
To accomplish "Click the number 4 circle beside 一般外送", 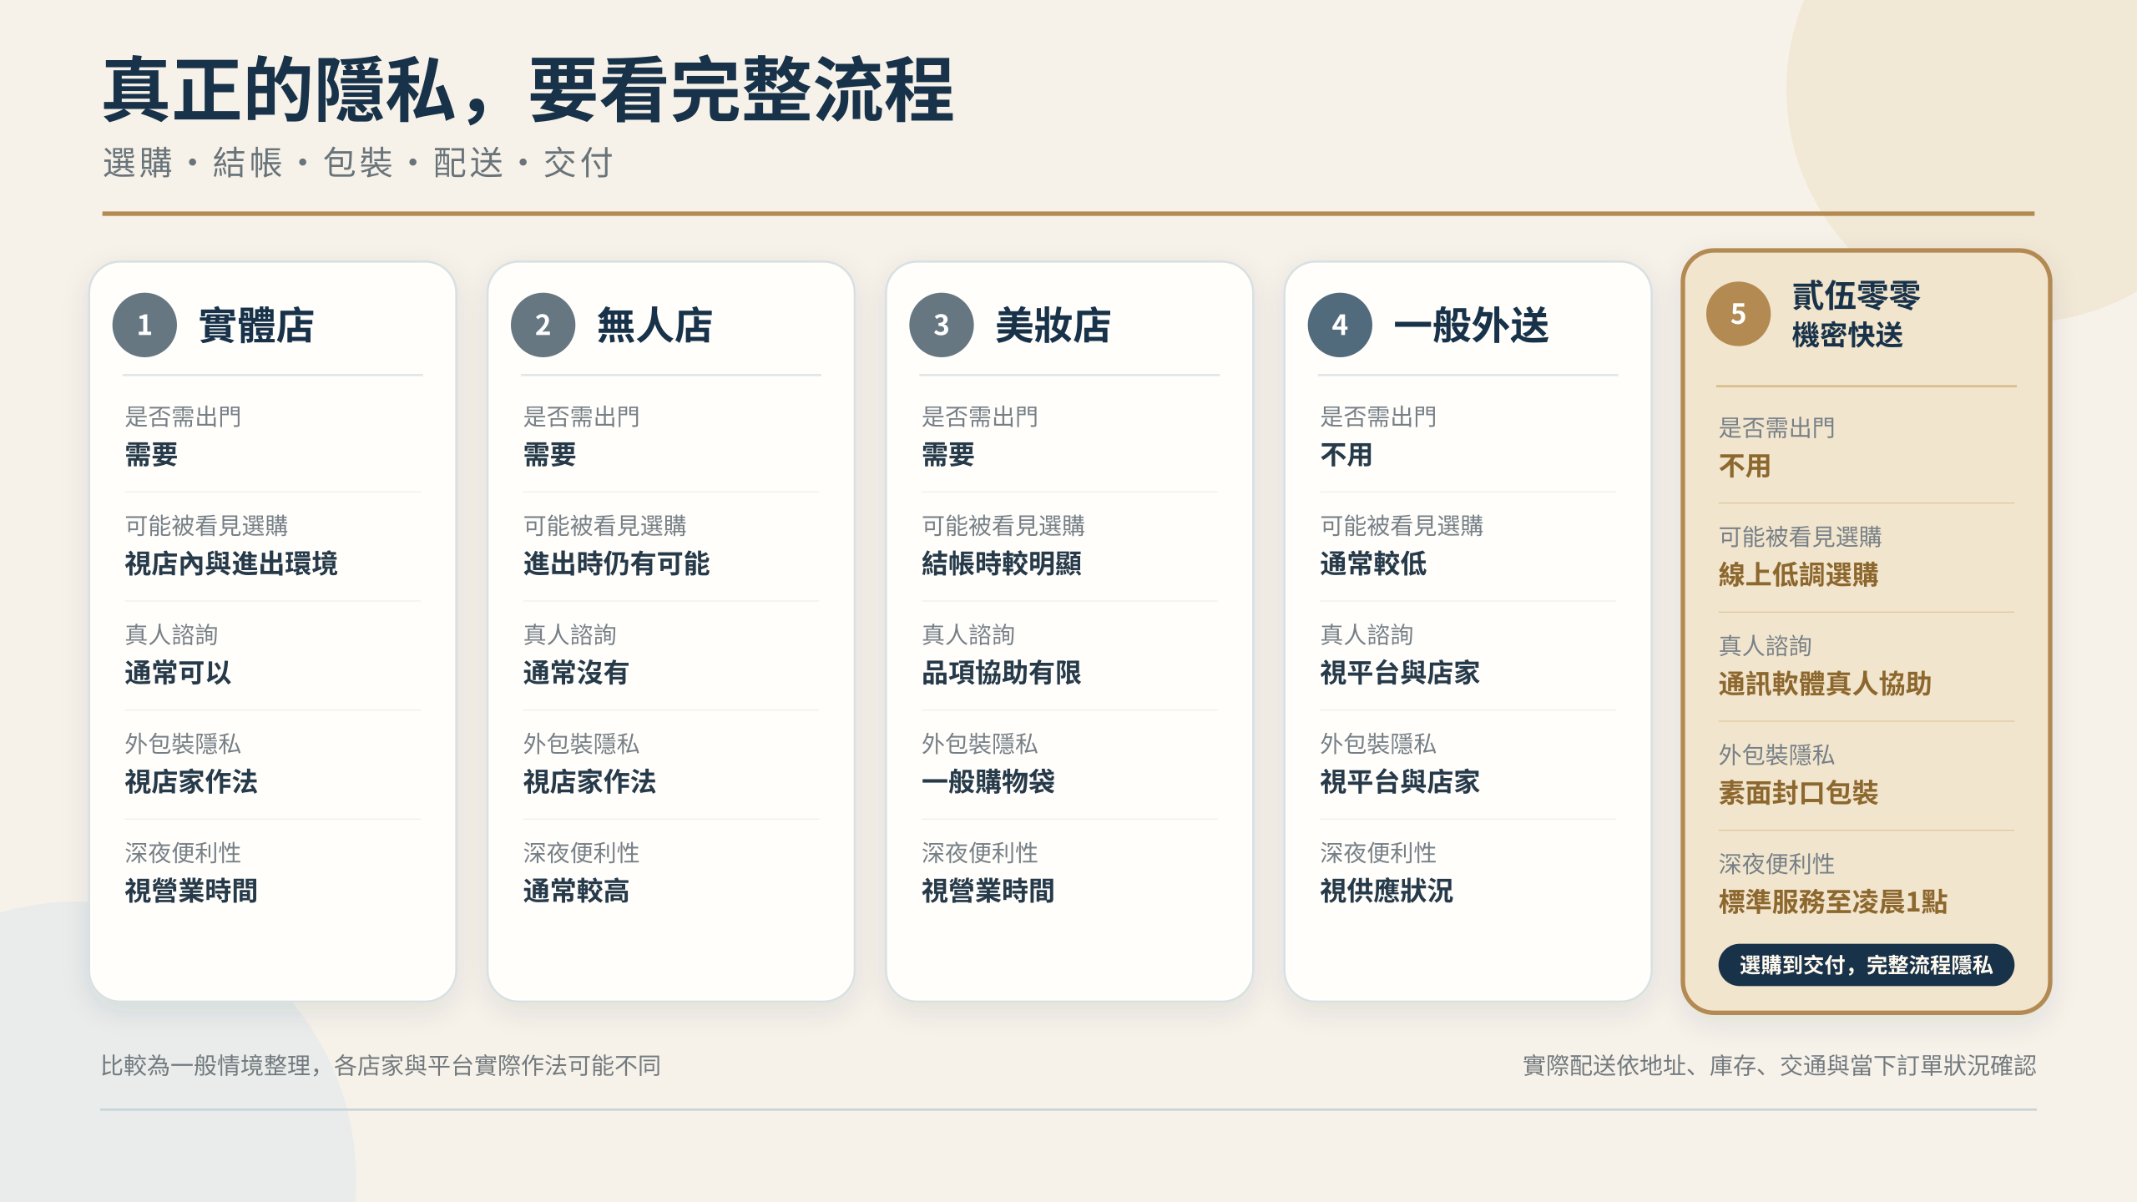I will pyautogui.click(x=1340, y=325).
